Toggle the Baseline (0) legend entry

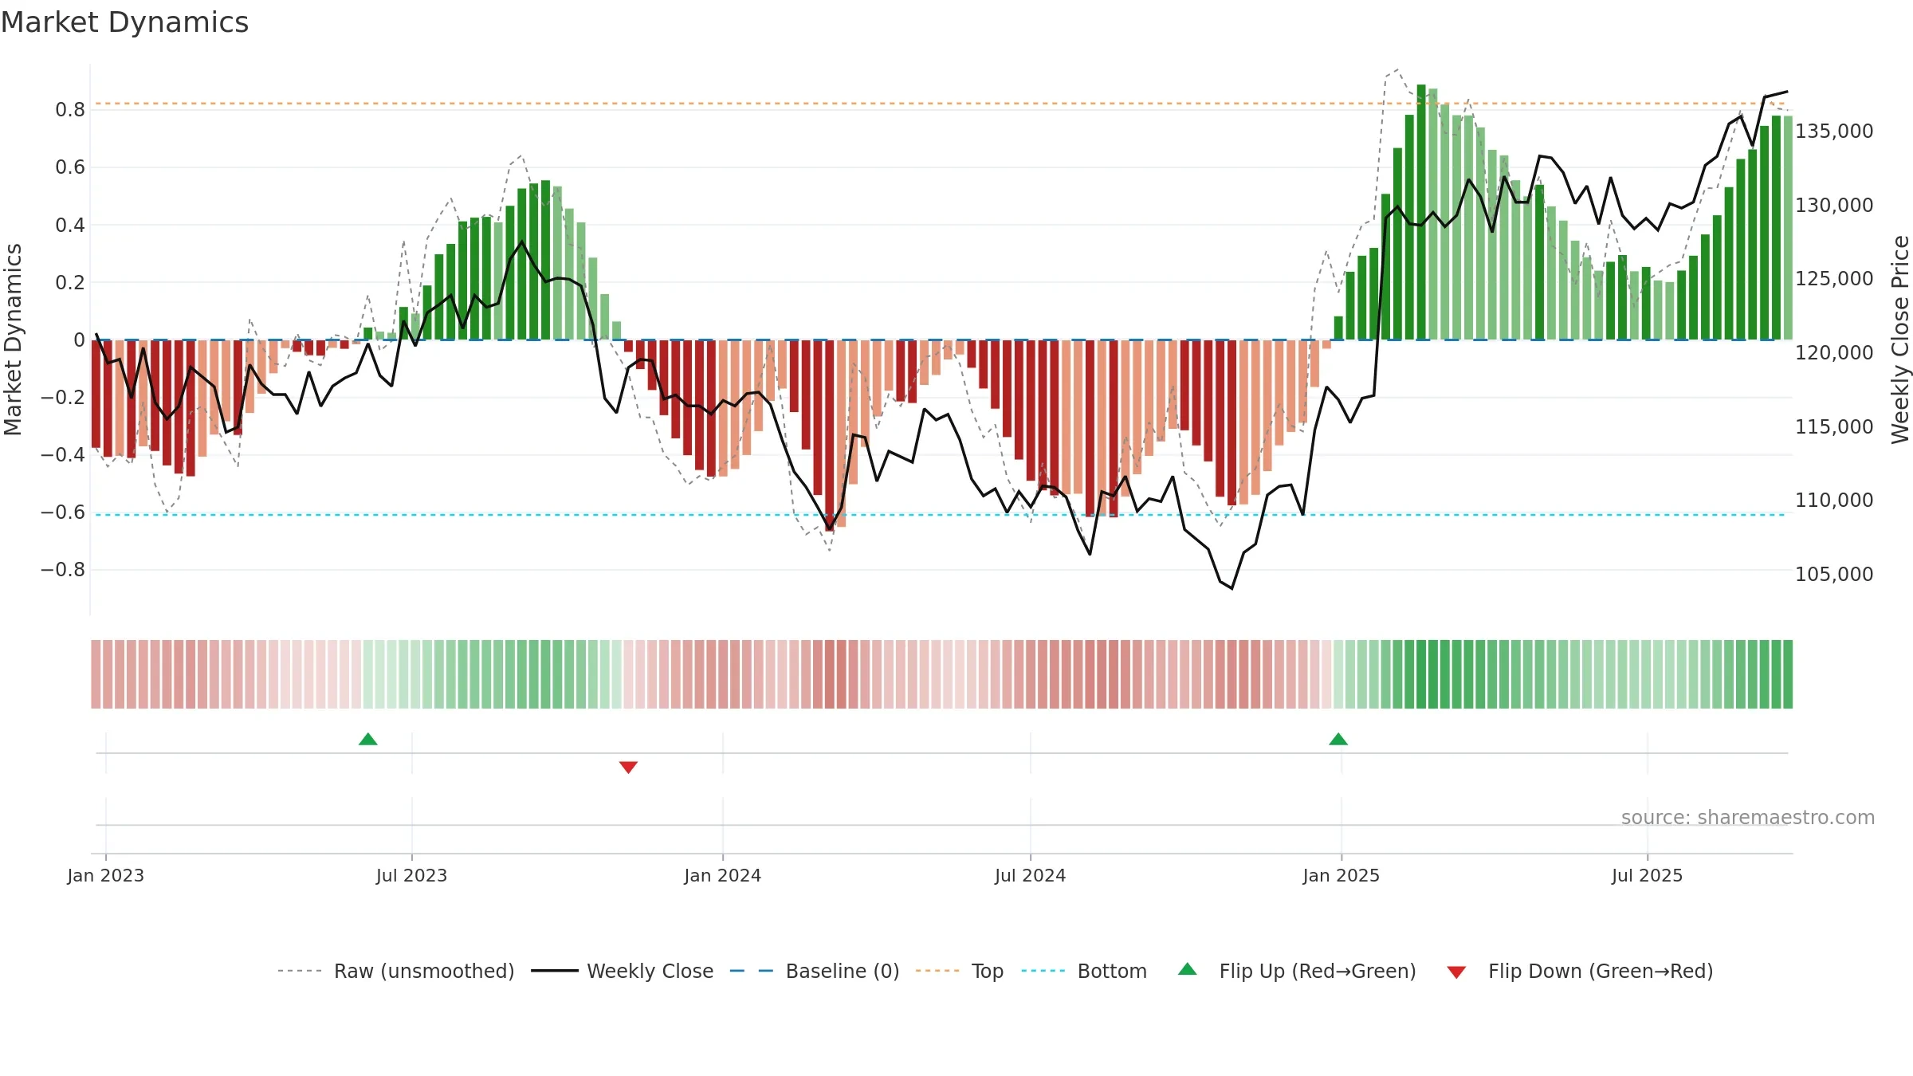click(815, 971)
